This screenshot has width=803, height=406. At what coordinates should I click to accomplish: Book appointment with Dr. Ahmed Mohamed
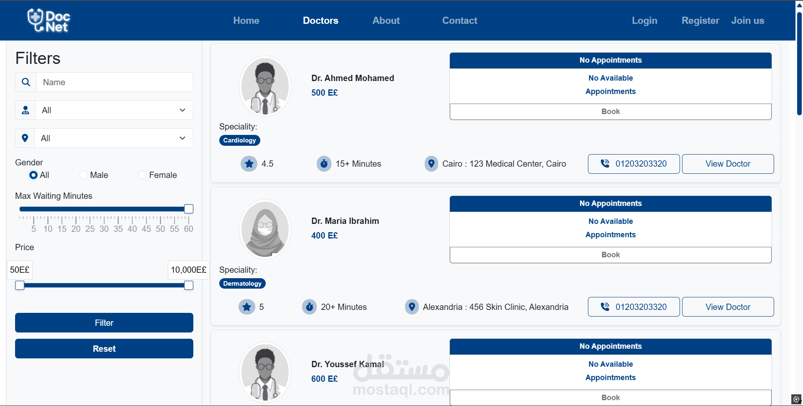(x=611, y=112)
